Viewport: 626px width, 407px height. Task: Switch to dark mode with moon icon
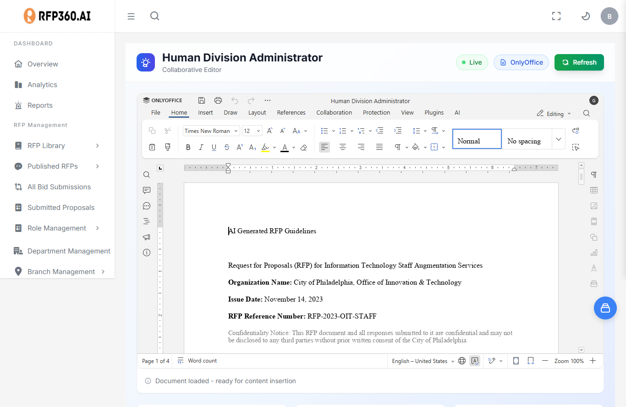(x=585, y=16)
